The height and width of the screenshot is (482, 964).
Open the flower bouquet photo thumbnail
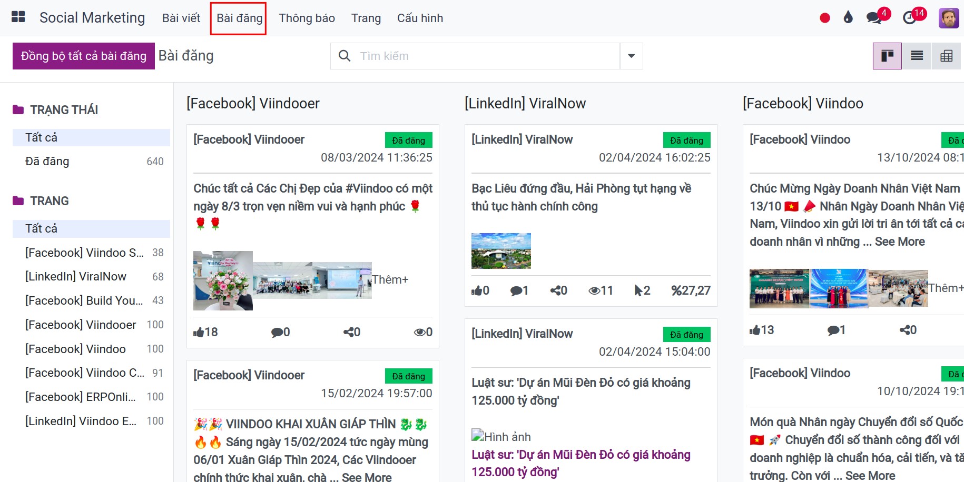[x=223, y=280]
